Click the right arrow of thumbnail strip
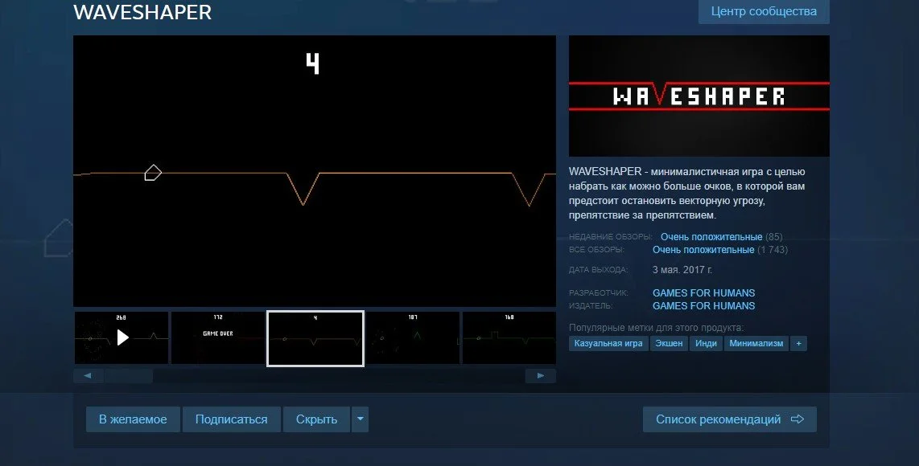This screenshot has height=466, width=919. [x=541, y=376]
